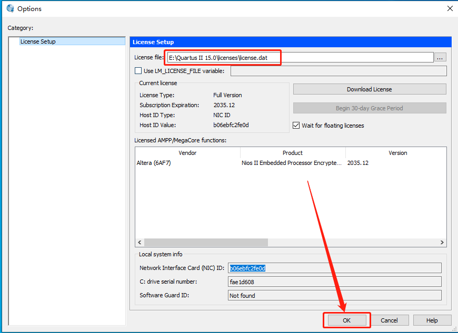
Task: Confirm settings with the OK button
Action: [347, 320]
